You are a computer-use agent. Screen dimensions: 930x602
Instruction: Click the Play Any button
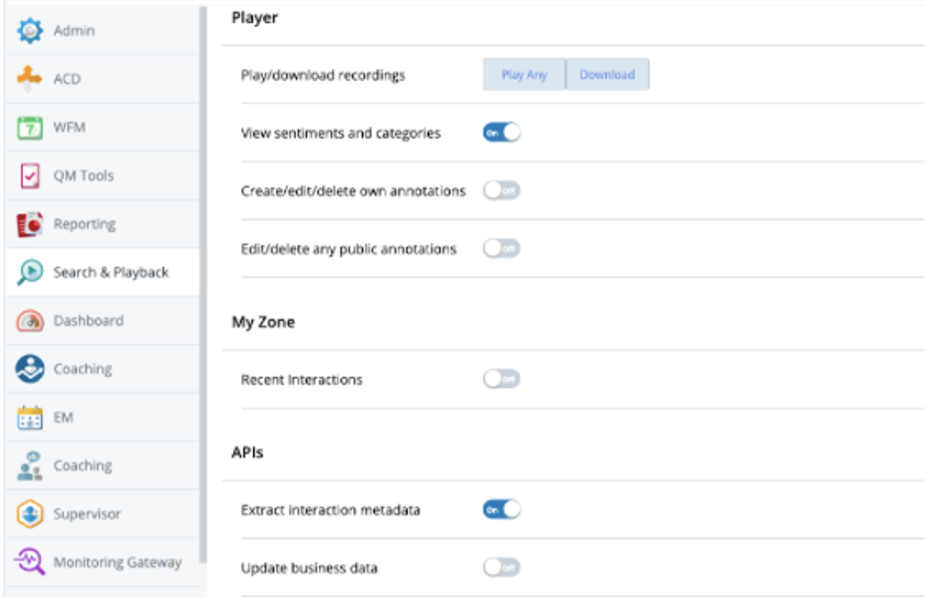(524, 74)
